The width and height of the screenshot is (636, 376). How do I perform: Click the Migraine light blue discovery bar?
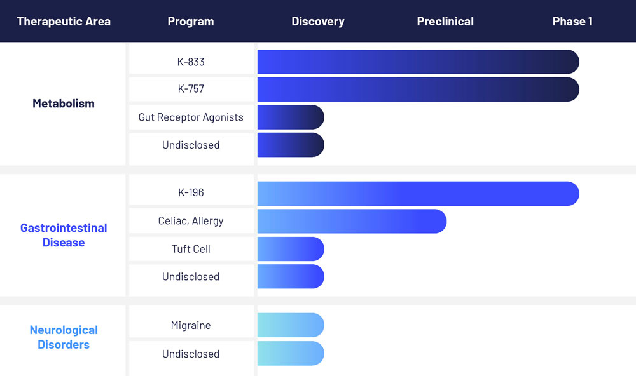click(x=291, y=325)
